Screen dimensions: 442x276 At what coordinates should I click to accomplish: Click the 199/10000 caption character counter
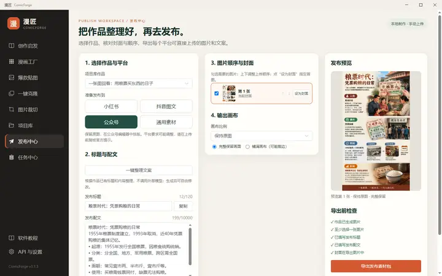182,218
